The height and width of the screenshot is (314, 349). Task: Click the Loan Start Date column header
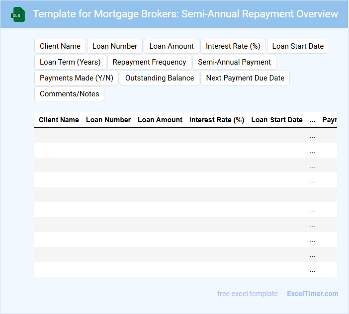point(277,120)
